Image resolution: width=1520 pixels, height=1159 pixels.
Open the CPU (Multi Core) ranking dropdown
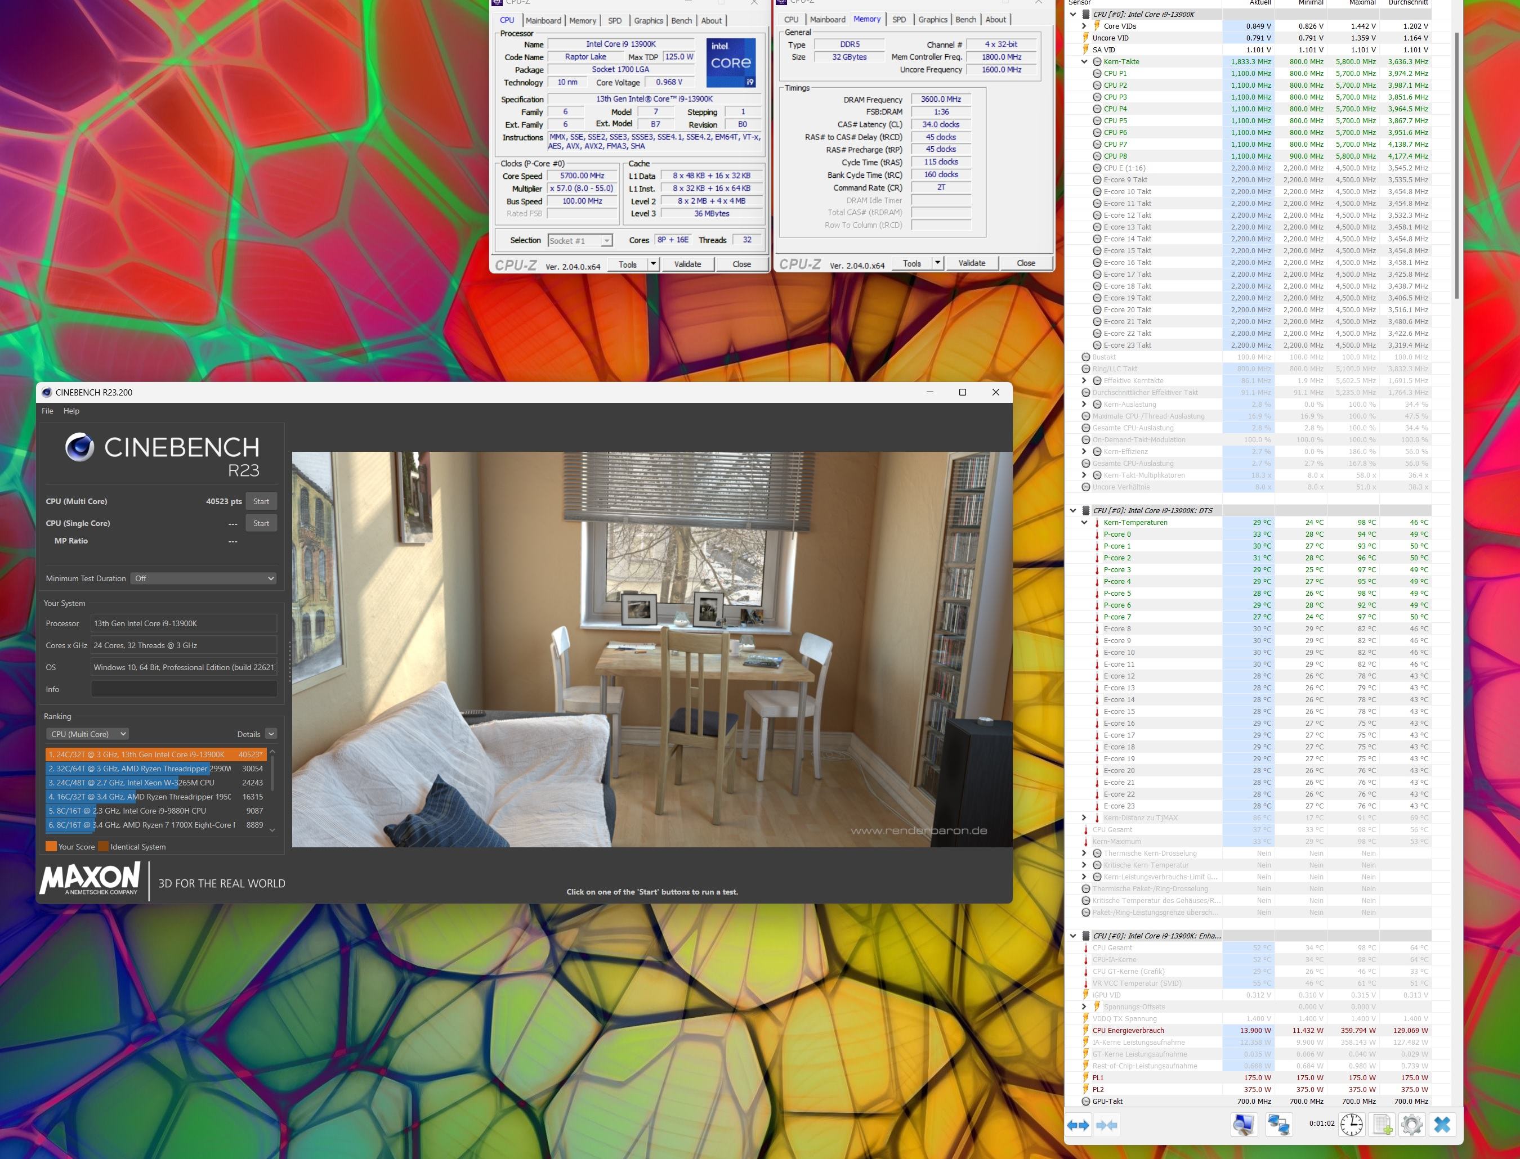coord(88,734)
